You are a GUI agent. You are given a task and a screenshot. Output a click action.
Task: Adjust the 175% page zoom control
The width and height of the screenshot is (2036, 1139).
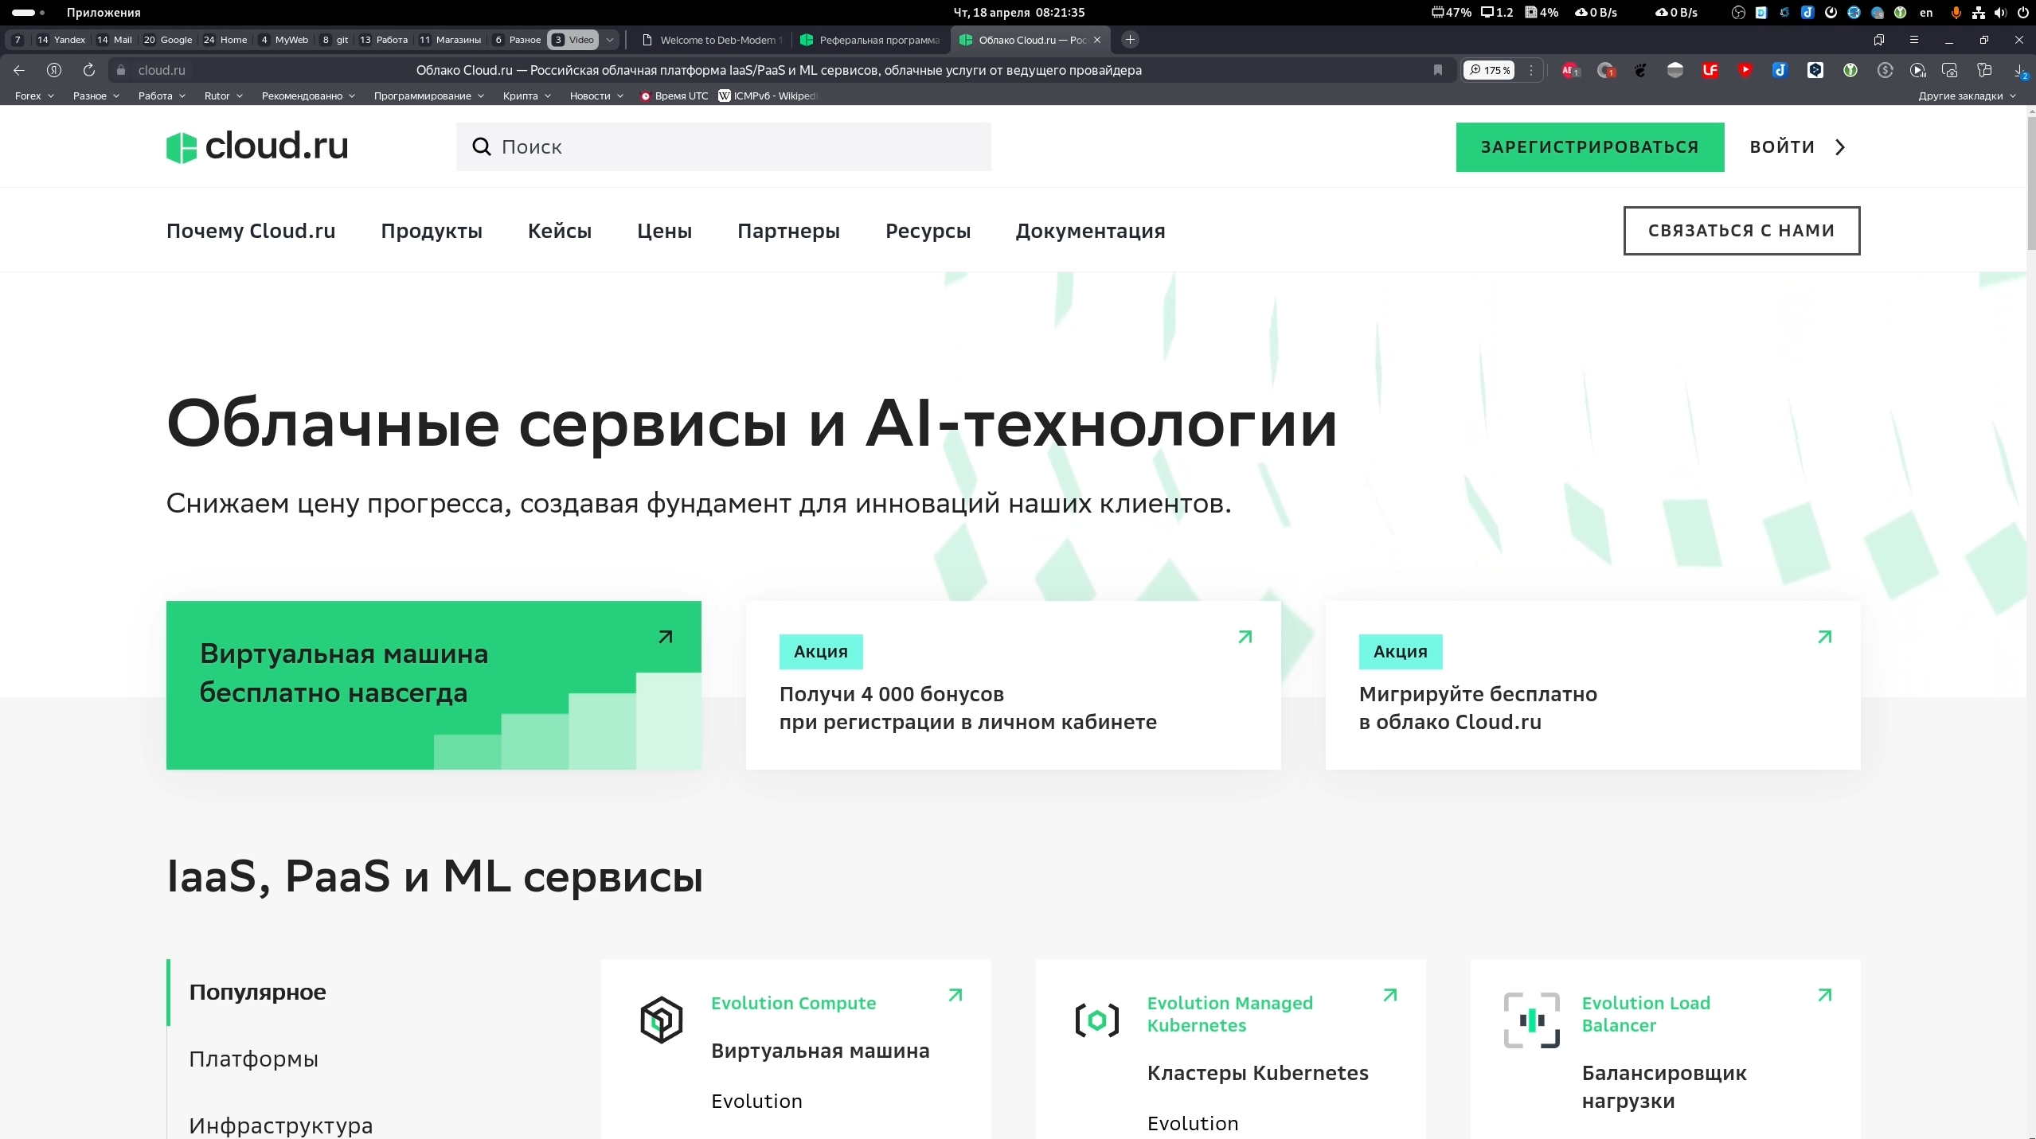[x=1488, y=70]
